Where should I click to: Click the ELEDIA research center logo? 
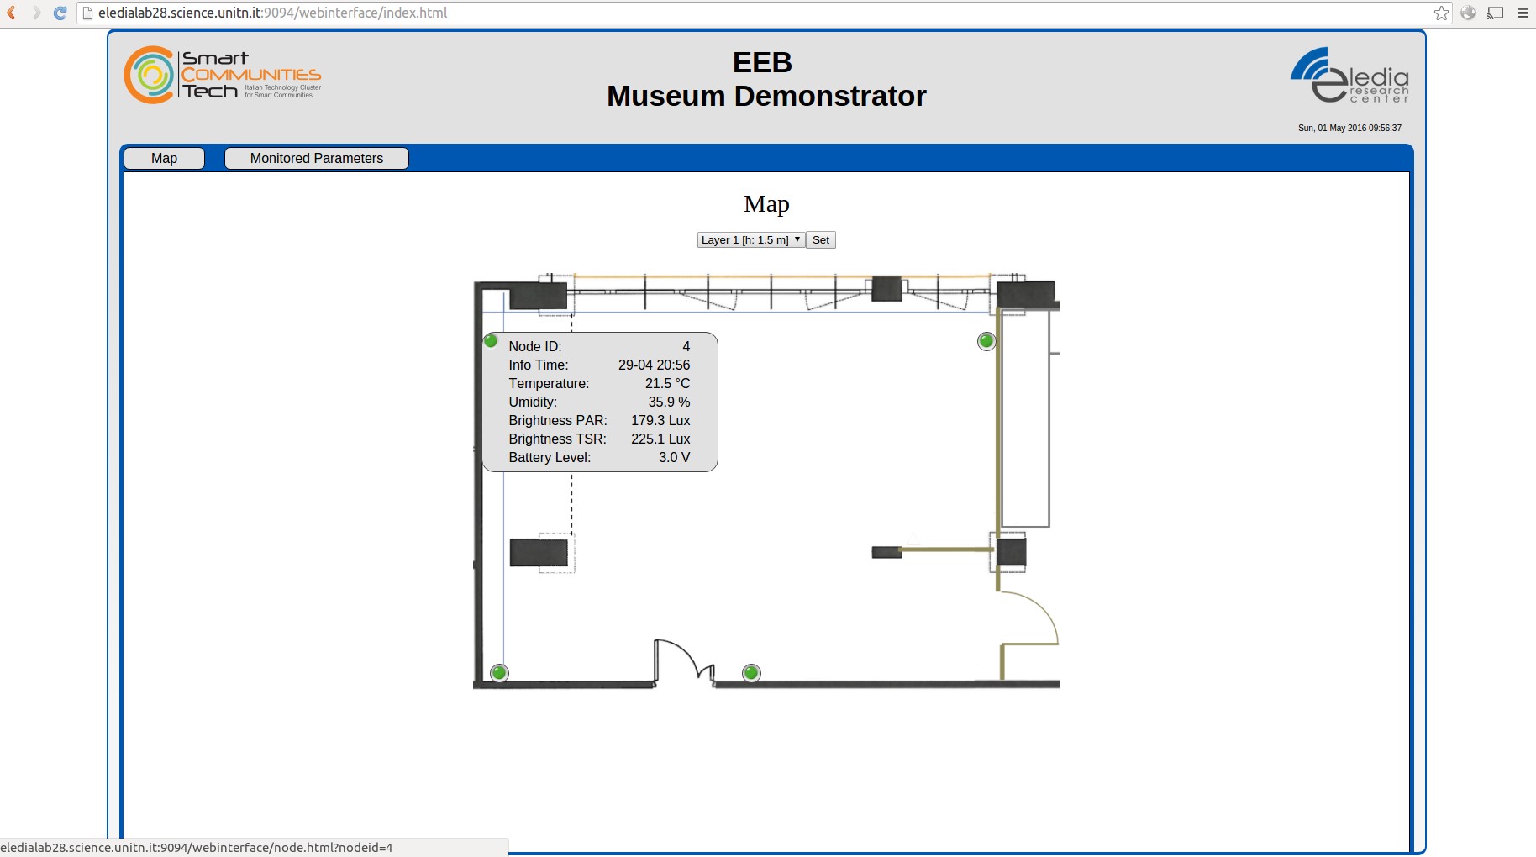point(1349,76)
